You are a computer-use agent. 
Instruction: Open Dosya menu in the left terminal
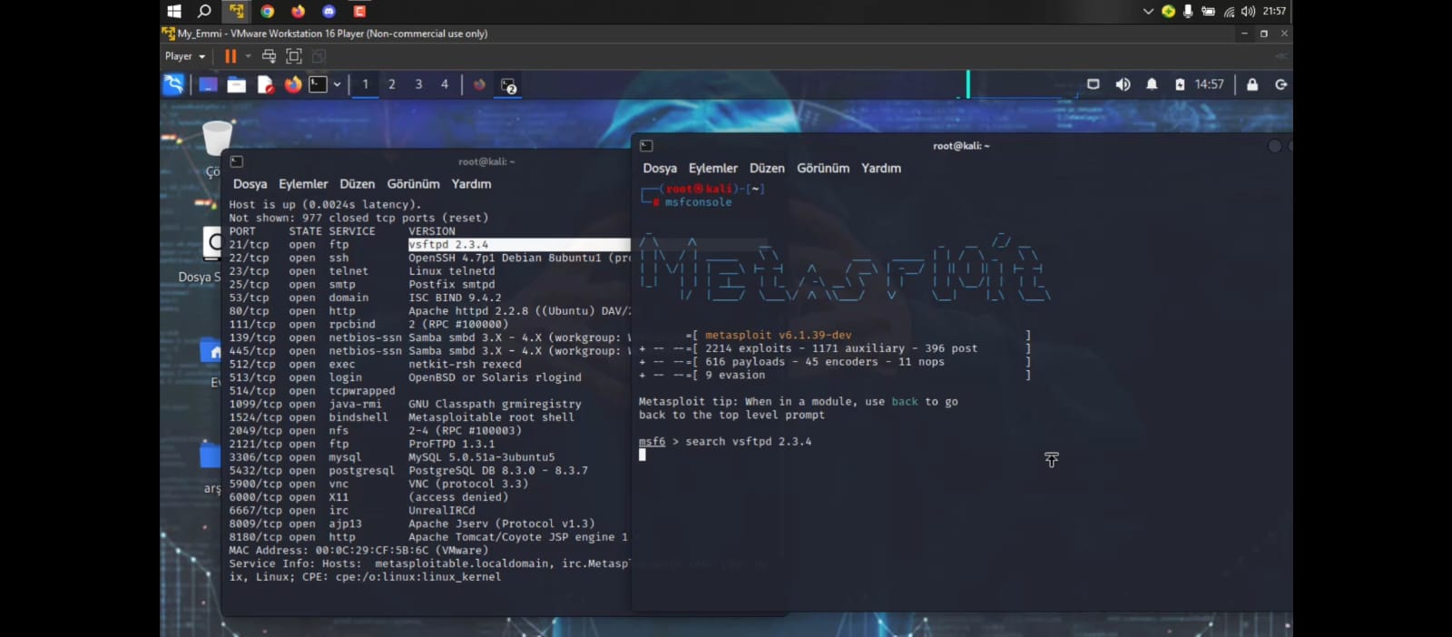coord(250,184)
